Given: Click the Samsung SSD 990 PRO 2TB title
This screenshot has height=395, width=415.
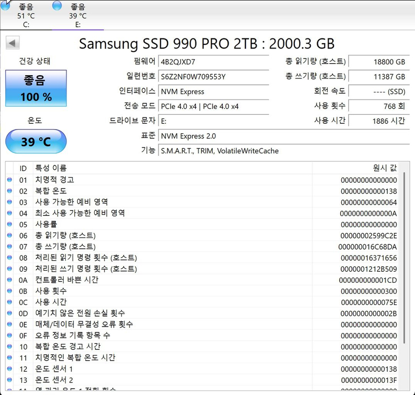Looking at the screenshot, I should point(206,44).
